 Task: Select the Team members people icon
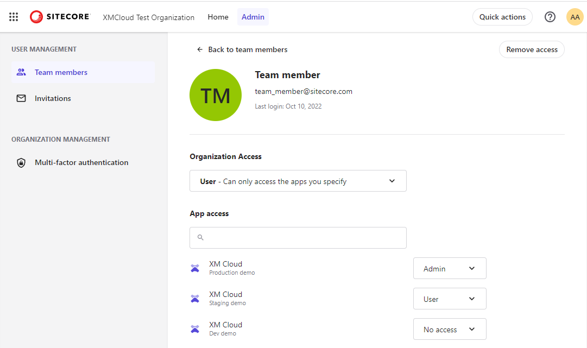[21, 72]
